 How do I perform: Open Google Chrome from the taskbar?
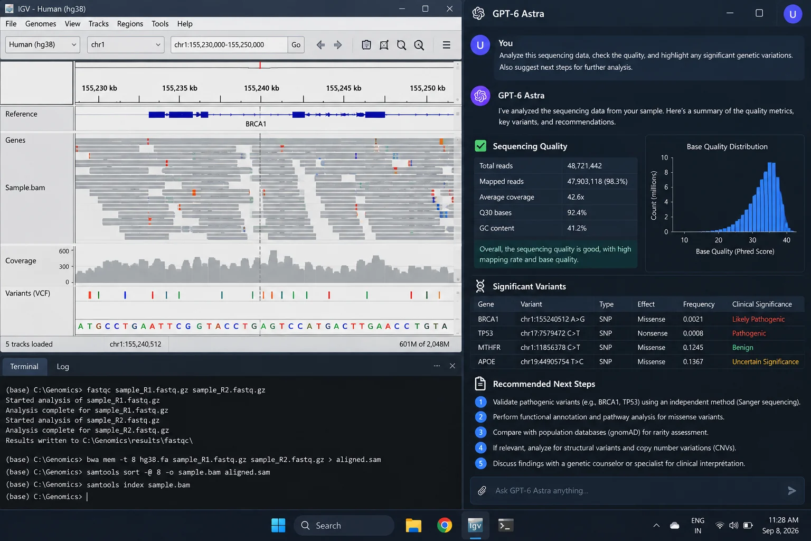(445, 525)
